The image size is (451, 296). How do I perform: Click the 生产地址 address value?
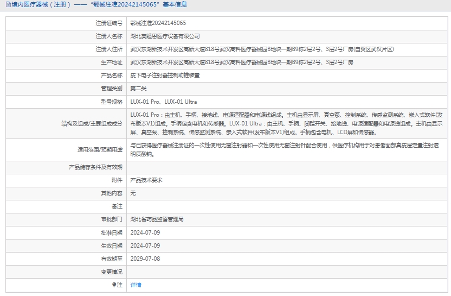(242, 62)
